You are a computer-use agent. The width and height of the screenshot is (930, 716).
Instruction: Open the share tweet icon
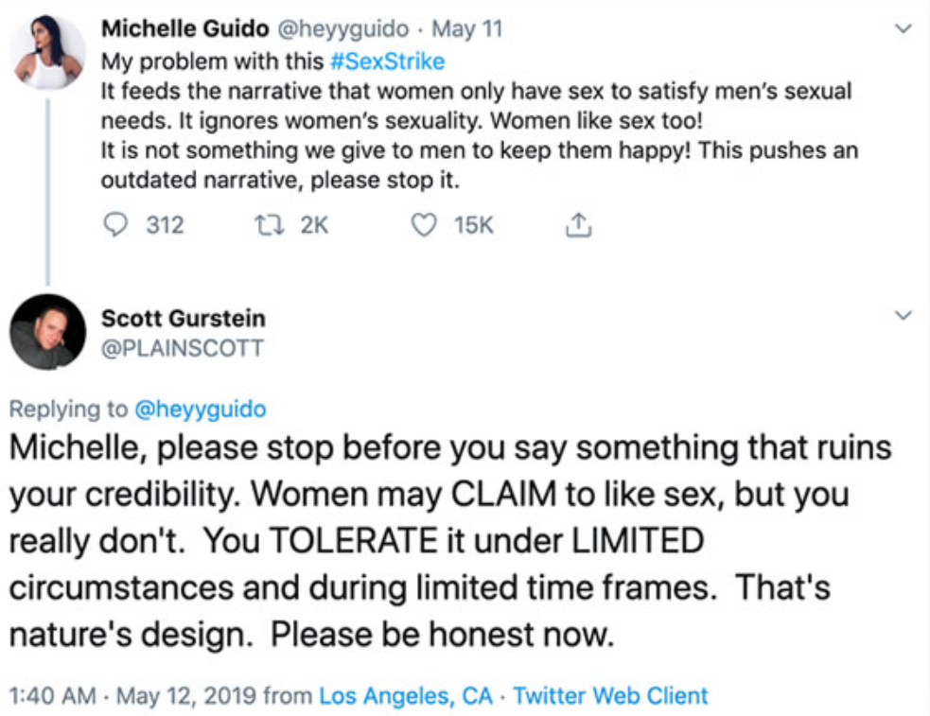[578, 225]
